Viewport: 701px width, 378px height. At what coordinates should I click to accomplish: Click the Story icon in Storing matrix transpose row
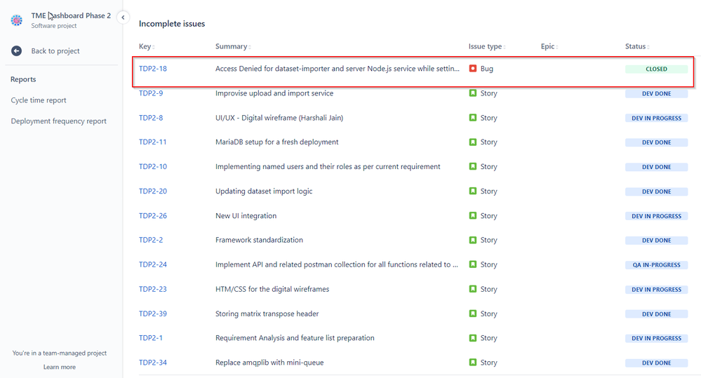click(x=472, y=313)
